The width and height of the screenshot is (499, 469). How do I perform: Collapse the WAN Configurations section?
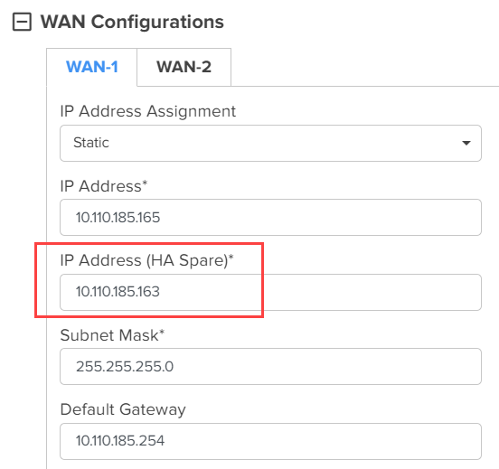tap(22, 22)
